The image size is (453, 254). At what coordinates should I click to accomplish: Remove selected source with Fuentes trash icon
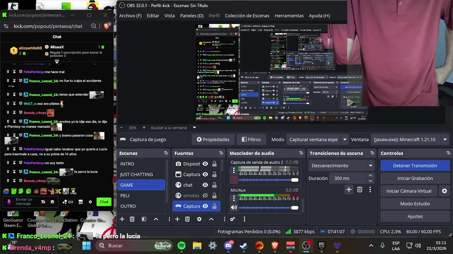coord(187,219)
